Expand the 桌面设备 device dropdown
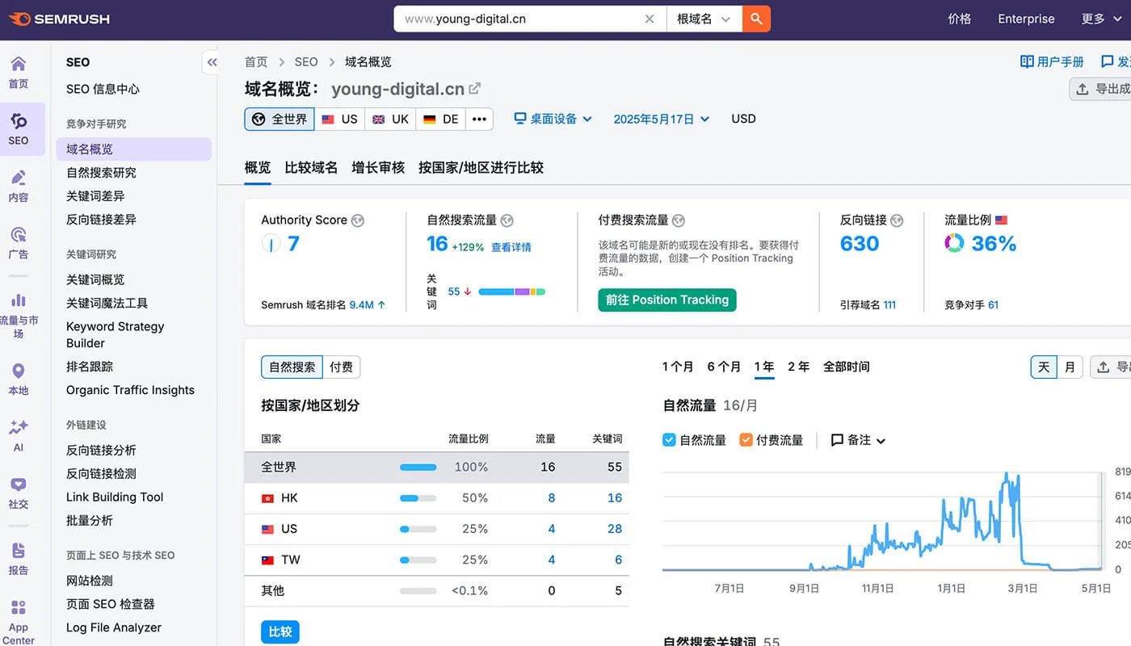1131x646 pixels. 553,119
